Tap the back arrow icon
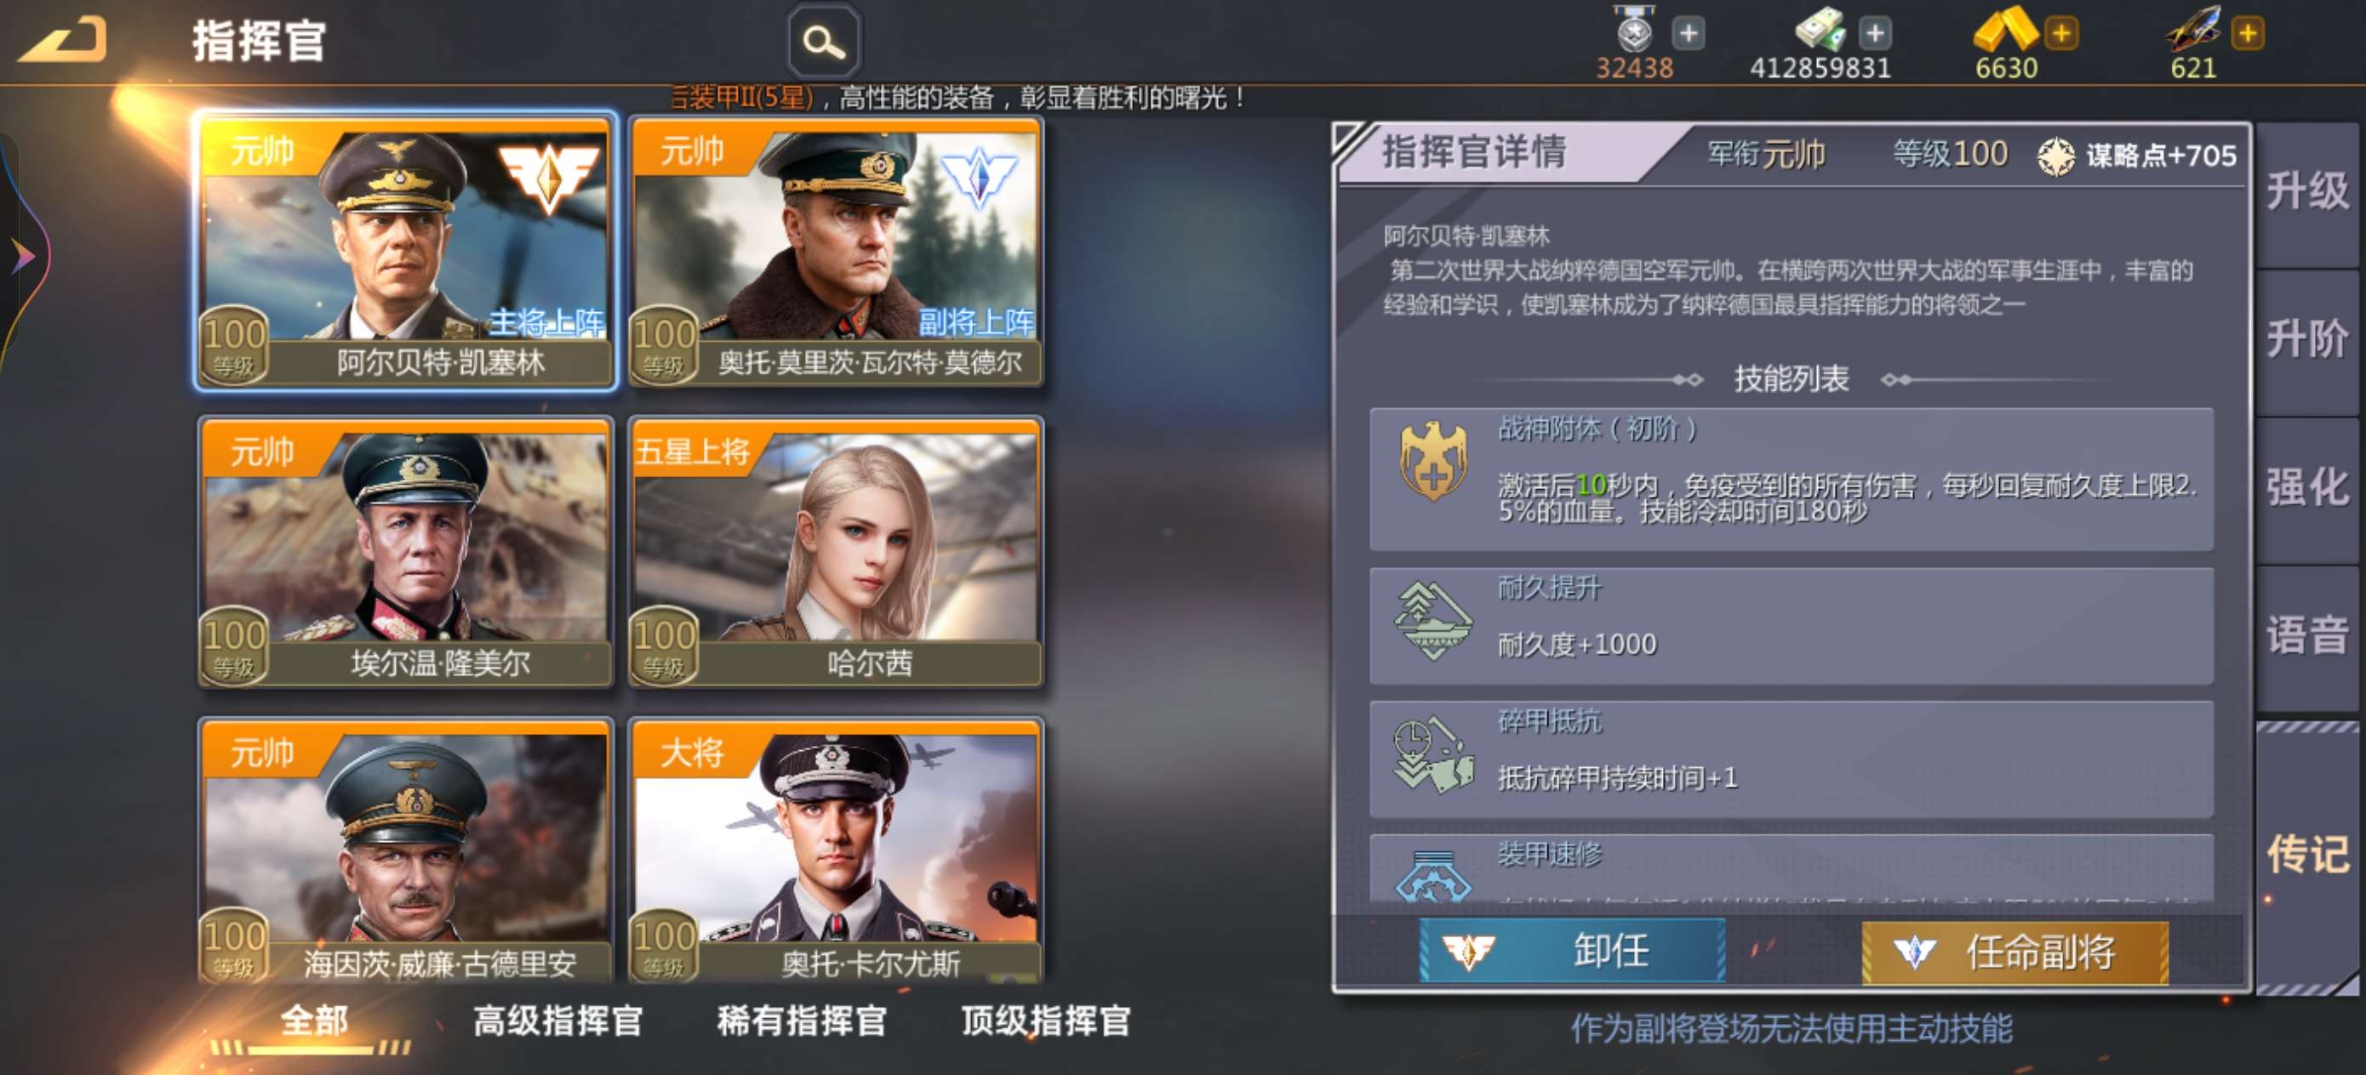The height and width of the screenshot is (1075, 2366). click(61, 40)
